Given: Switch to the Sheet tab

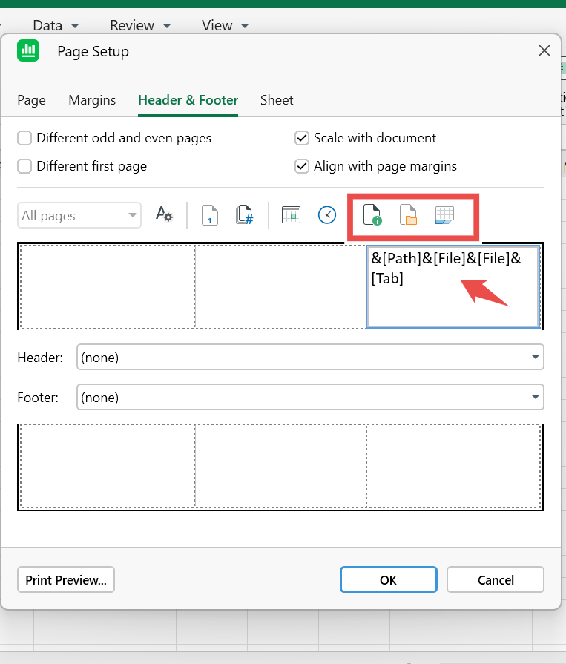Looking at the screenshot, I should 277,100.
